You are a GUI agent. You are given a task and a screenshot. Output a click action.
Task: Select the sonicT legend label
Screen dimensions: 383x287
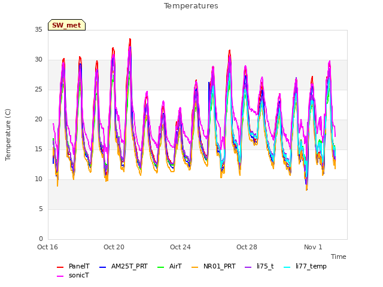(x=79, y=275)
